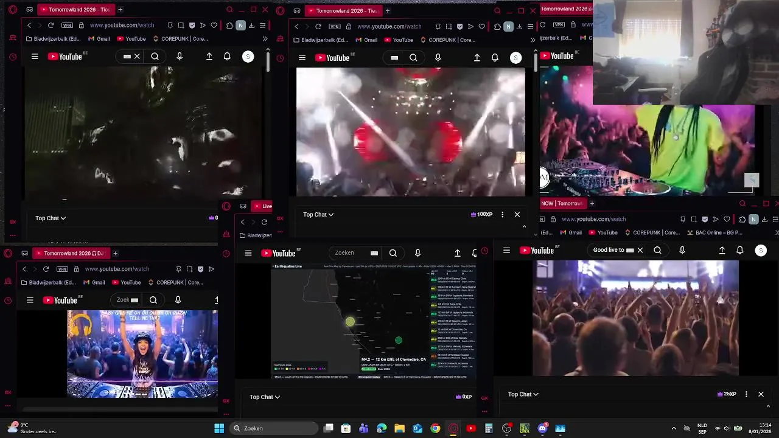The height and width of the screenshot is (438, 779).
Task: Expand Top Chat dropdown in bottom-right window
Action: [523, 394]
